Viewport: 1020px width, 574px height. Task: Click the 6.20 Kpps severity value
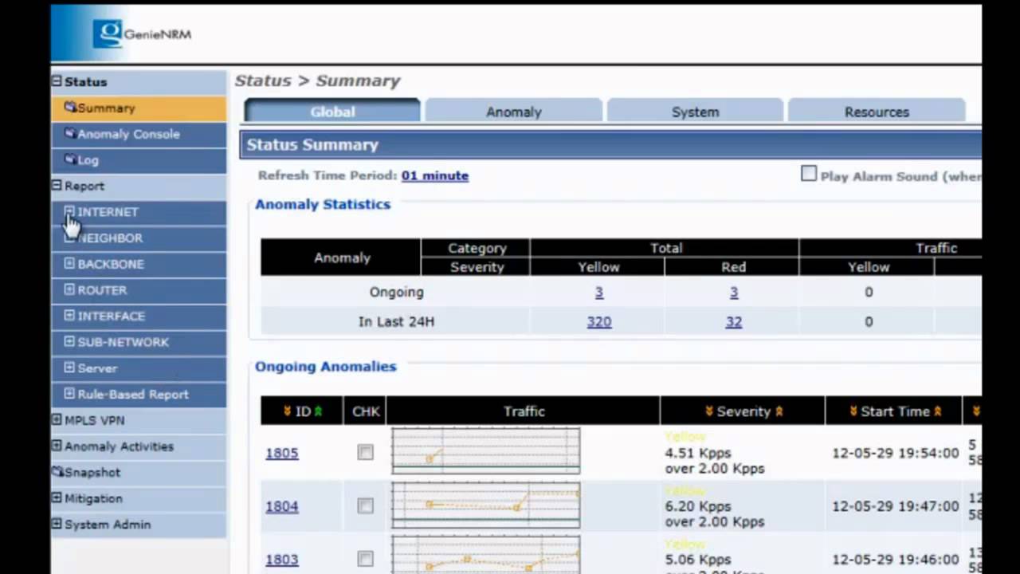[698, 506]
